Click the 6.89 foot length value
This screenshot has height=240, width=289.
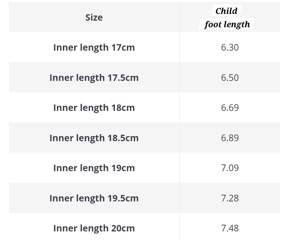click(230, 138)
